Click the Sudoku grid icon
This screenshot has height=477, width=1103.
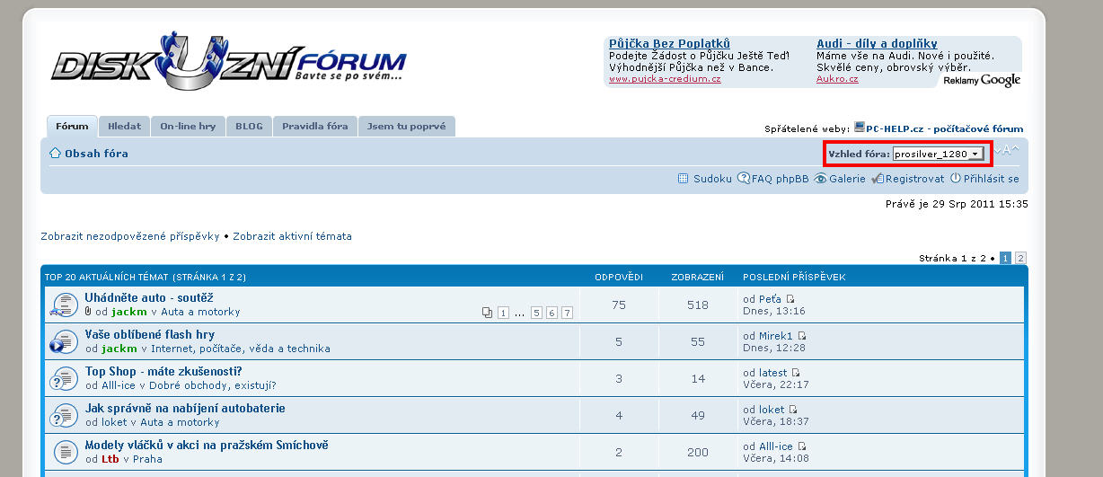(x=683, y=179)
